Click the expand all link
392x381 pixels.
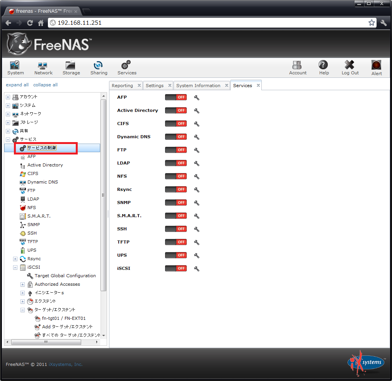coord(17,85)
